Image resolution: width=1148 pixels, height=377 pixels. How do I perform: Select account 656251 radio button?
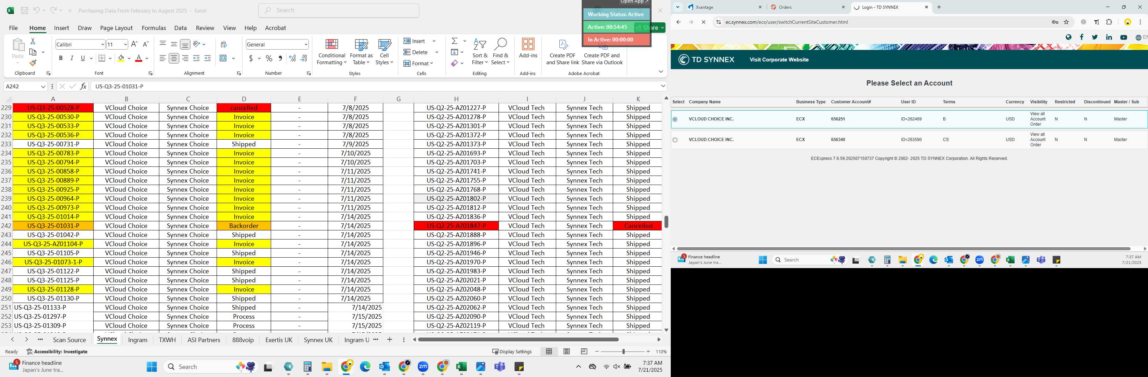[675, 119]
